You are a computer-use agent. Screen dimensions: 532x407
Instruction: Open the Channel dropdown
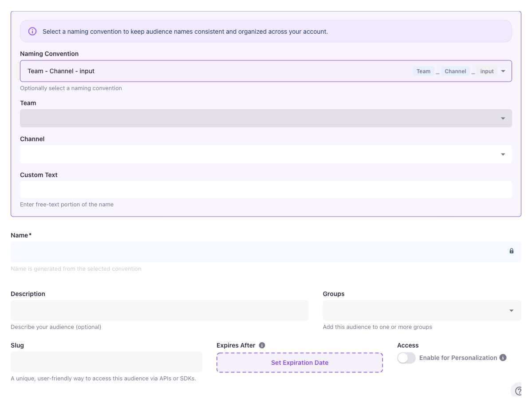click(x=266, y=154)
